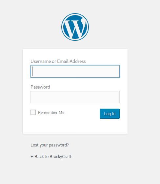
Task: Click inside the Password input box
Action: coord(75,97)
